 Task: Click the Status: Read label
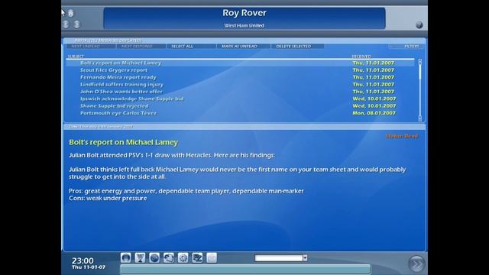click(x=402, y=136)
